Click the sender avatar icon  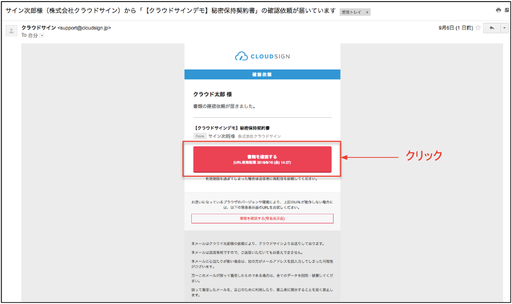pyautogui.click(x=12, y=31)
